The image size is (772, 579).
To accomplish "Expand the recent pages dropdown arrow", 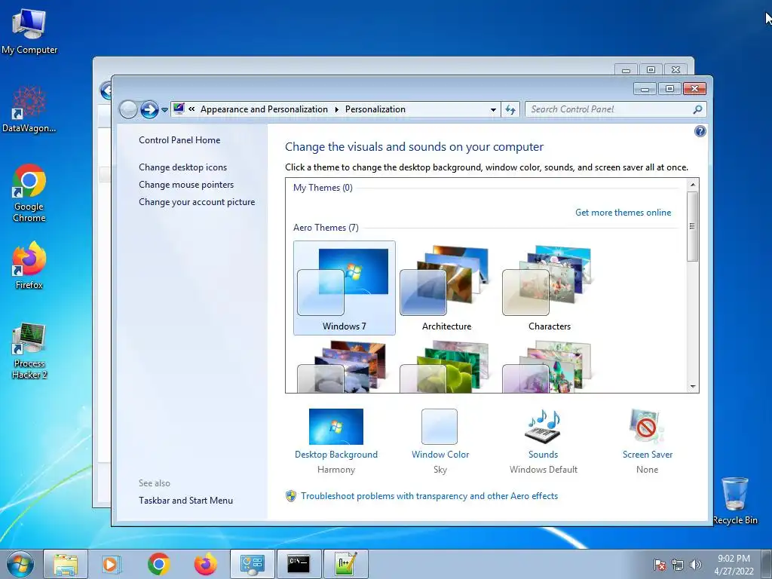I will click(x=164, y=110).
